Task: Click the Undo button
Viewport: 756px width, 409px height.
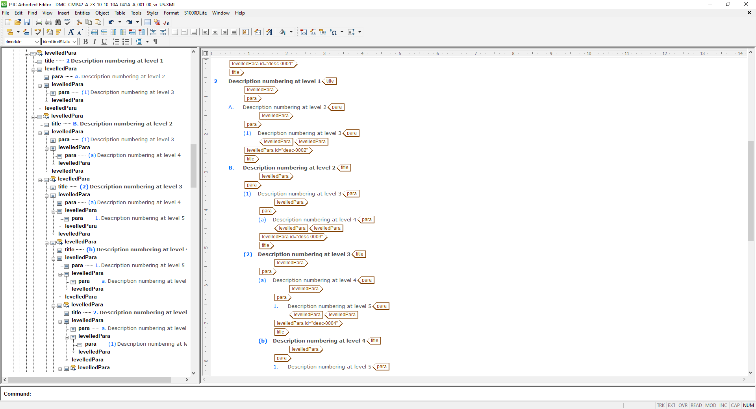Action: point(111,22)
